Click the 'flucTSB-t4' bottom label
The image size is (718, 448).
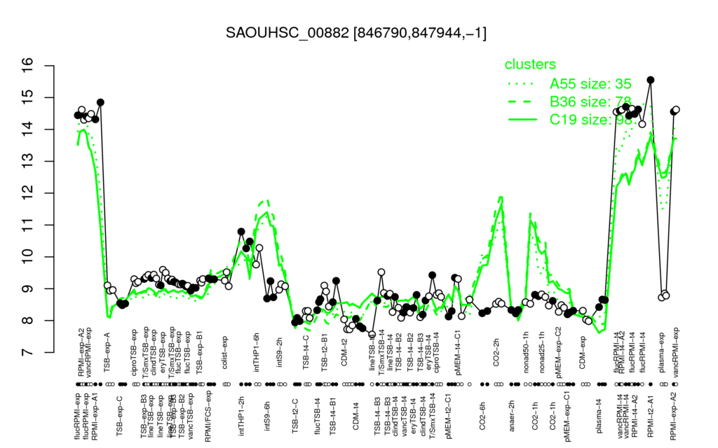(318, 415)
